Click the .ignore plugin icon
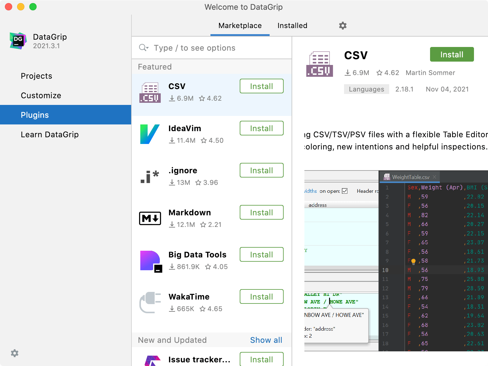The height and width of the screenshot is (366, 488). [150, 177]
